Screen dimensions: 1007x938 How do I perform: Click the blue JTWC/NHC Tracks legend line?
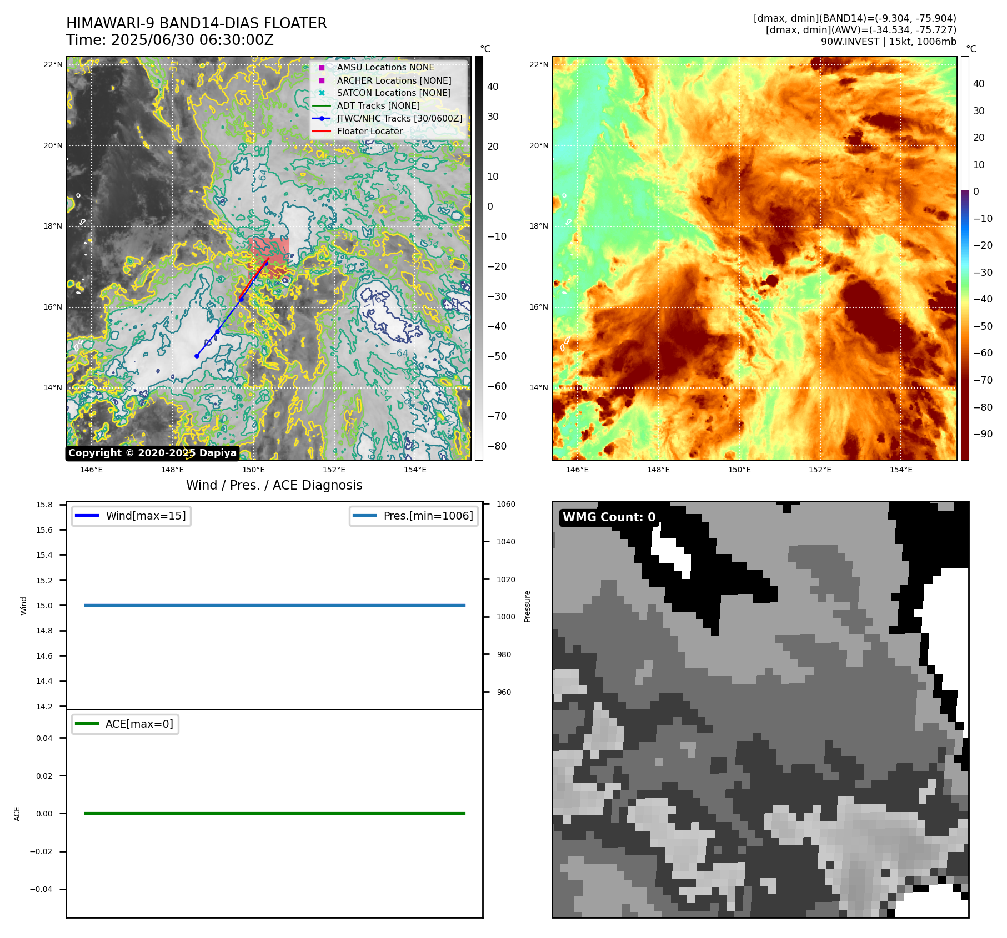(322, 118)
